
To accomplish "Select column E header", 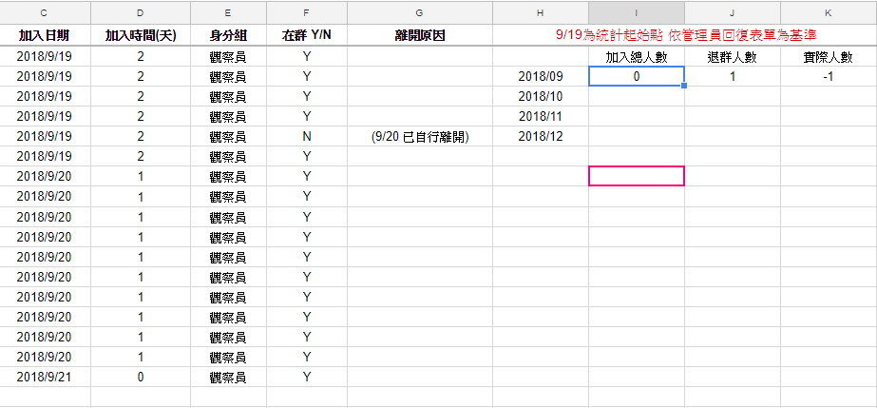I will (228, 12).
